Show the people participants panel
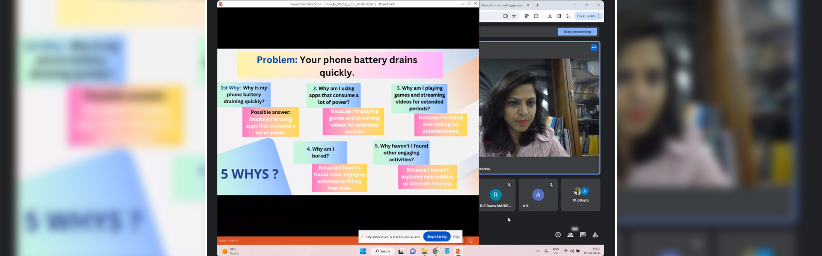 click(x=570, y=235)
